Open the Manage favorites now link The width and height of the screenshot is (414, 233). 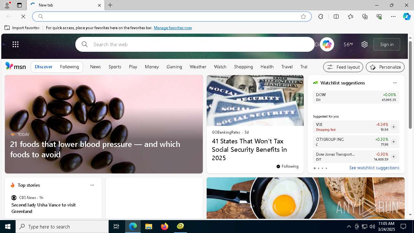click(x=173, y=28)
